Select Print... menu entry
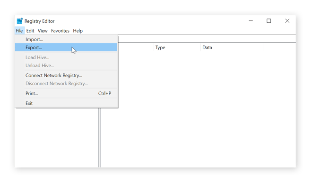312x184 pixels. coord(66,93)
